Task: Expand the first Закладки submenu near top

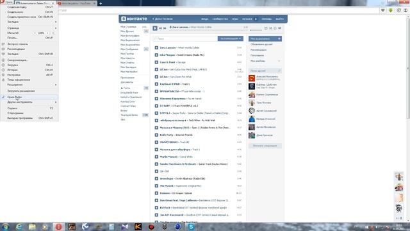Action: (29, 22)
